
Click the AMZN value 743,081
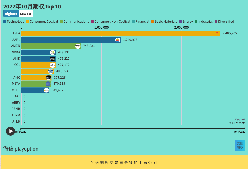[89, 46]
